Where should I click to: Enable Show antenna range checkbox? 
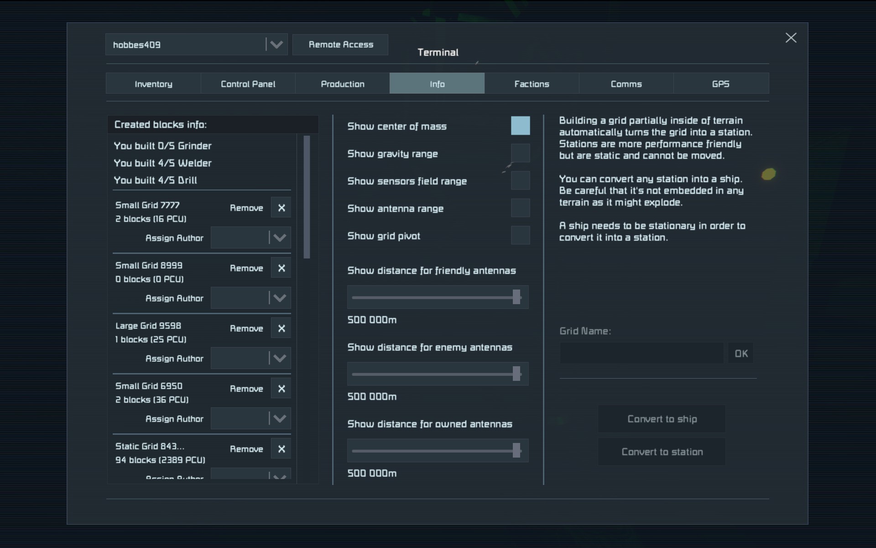point(520,208)
